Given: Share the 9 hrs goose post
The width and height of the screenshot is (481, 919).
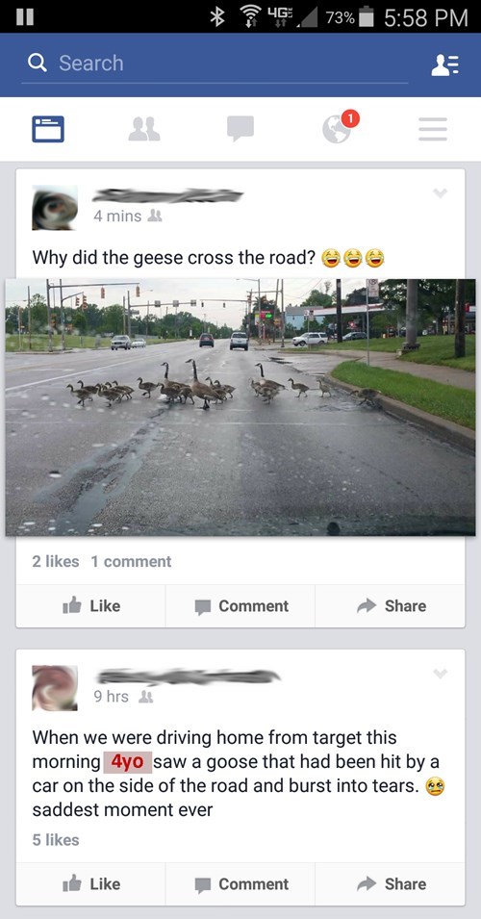Looking at the screenshot, I should pos(391,883).
